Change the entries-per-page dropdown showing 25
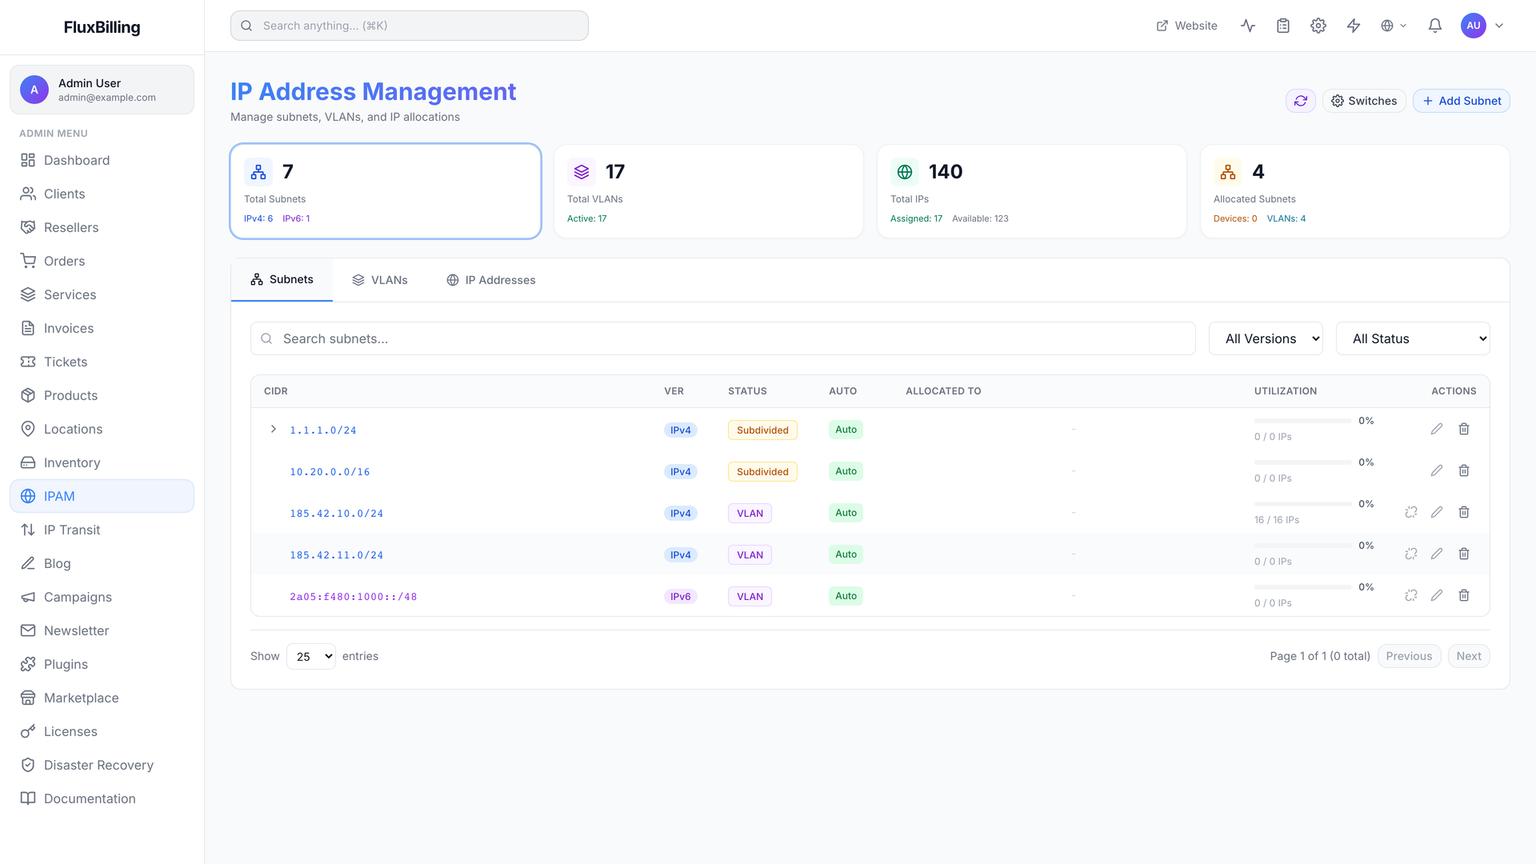 (311, 656)
